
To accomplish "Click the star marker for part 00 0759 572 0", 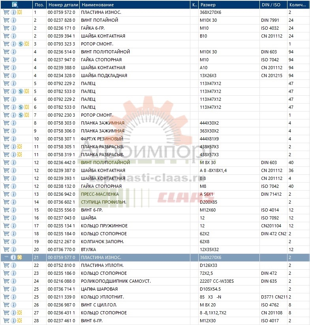I will point(19,12).
